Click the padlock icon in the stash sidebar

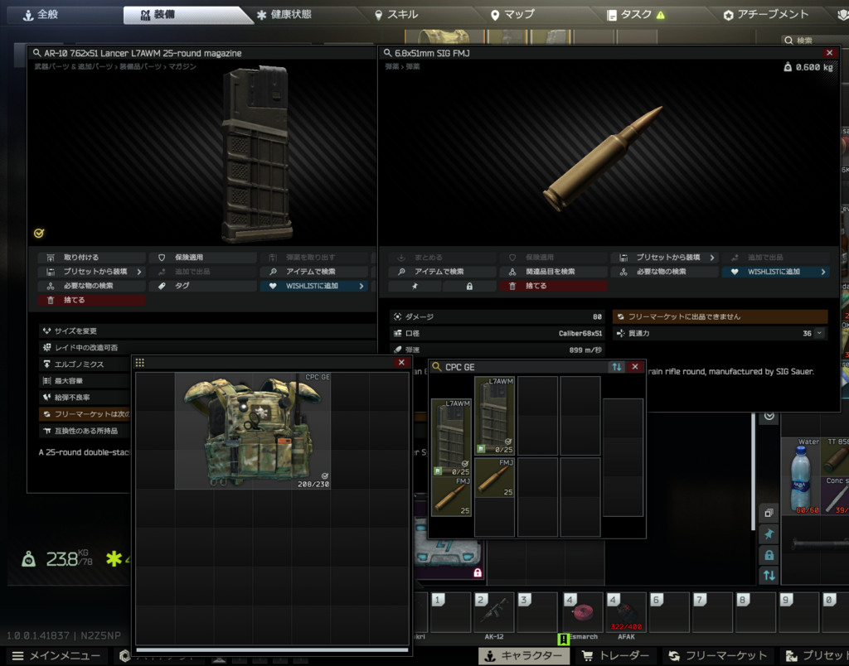pyautogui.click(x=769, y=554)
